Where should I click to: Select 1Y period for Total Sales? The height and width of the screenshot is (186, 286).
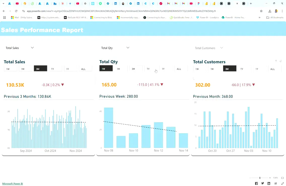coord(70,69)
